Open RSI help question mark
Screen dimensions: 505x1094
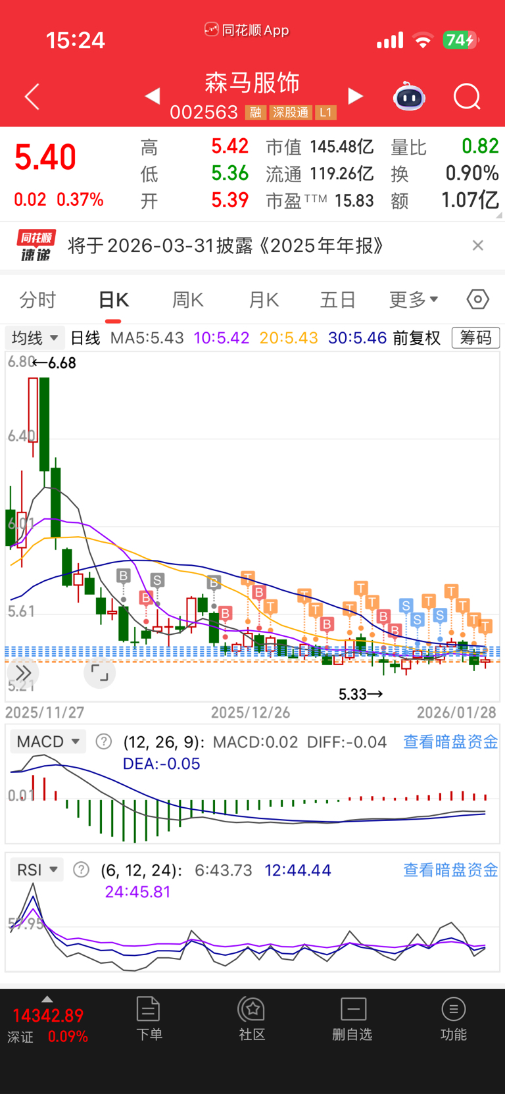tap(81, 870)
